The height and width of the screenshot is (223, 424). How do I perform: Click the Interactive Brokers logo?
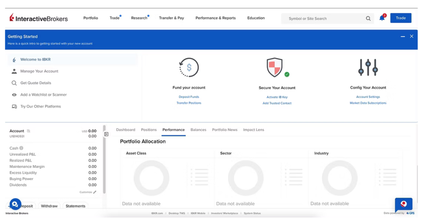38,18
